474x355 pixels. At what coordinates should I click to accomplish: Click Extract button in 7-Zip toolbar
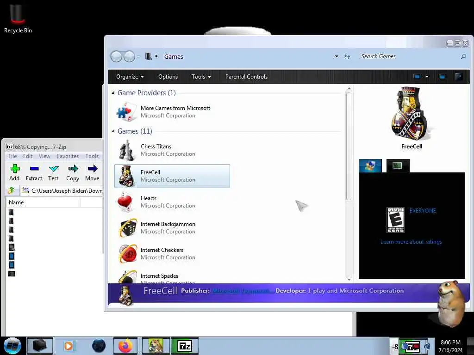click(34, 173)
